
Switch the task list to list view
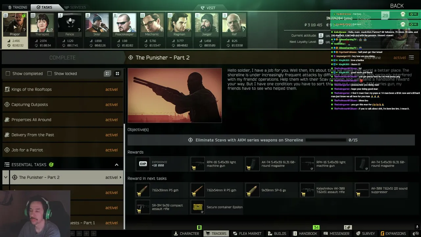108,73
